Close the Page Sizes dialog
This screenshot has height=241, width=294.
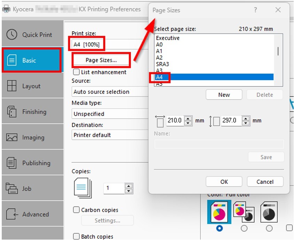coord(278,10)
